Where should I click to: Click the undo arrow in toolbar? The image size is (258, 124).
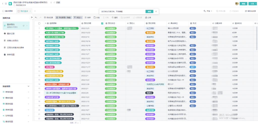coord(36,17)
